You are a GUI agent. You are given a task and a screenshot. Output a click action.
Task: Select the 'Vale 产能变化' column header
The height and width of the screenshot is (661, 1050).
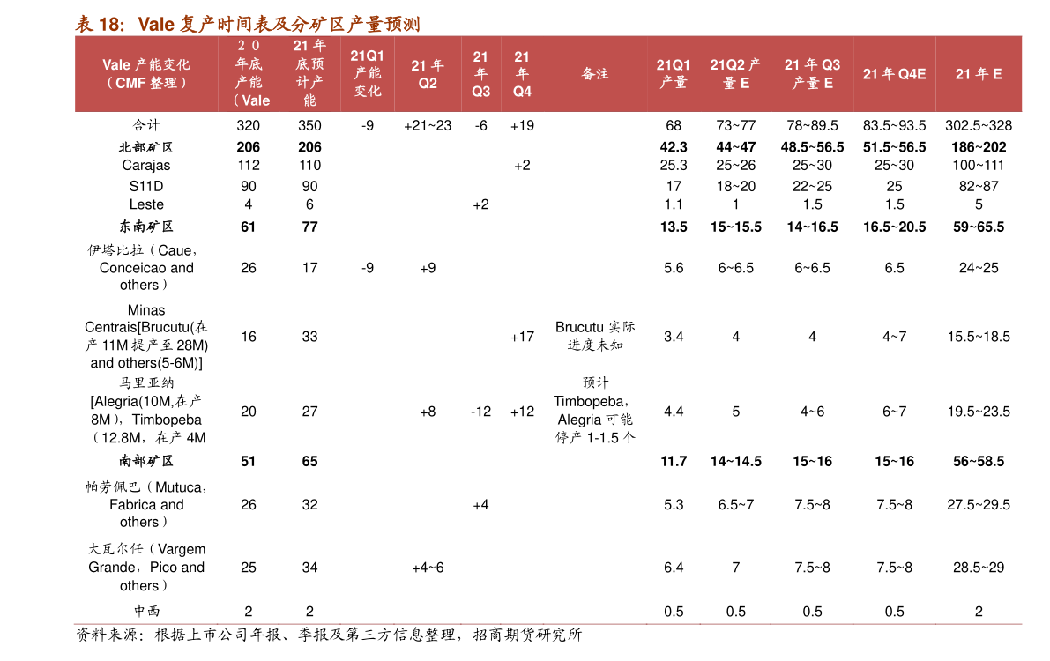[146, 65]
